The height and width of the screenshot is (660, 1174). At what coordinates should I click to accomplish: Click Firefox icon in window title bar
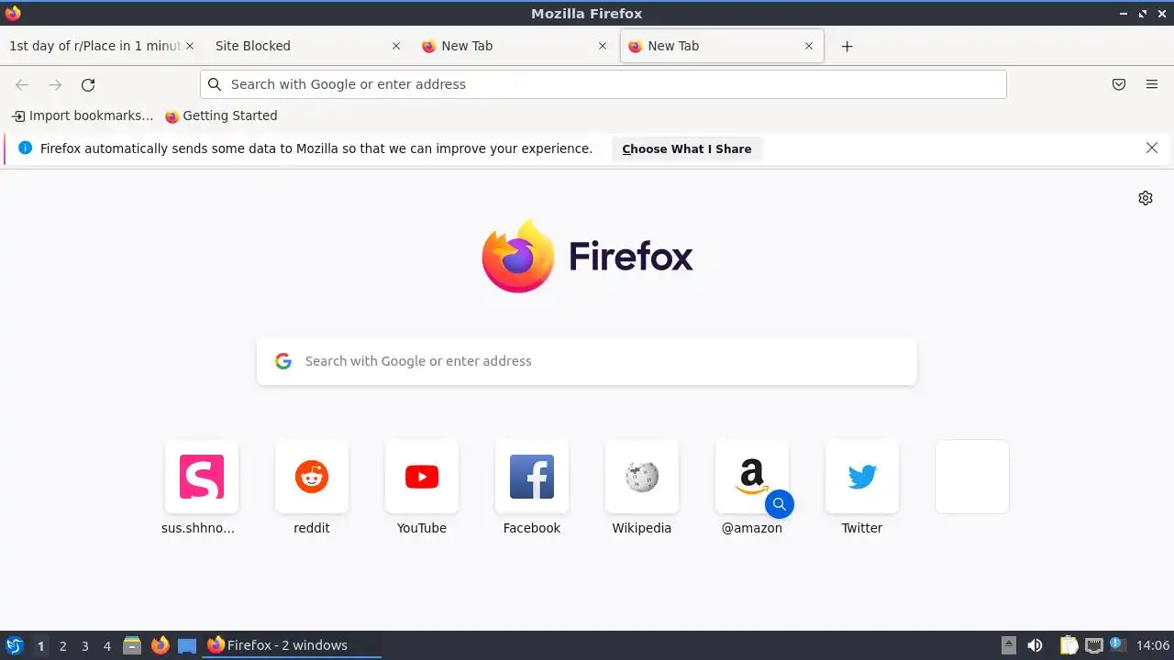(x=13, y=13)
